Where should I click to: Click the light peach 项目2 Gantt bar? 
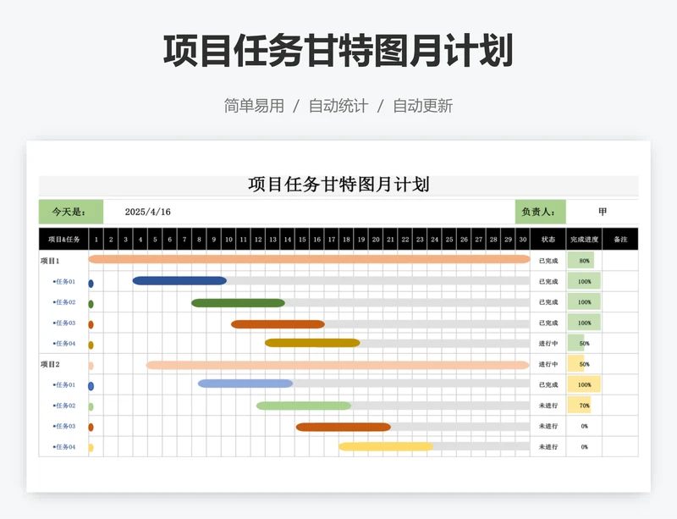338,365
